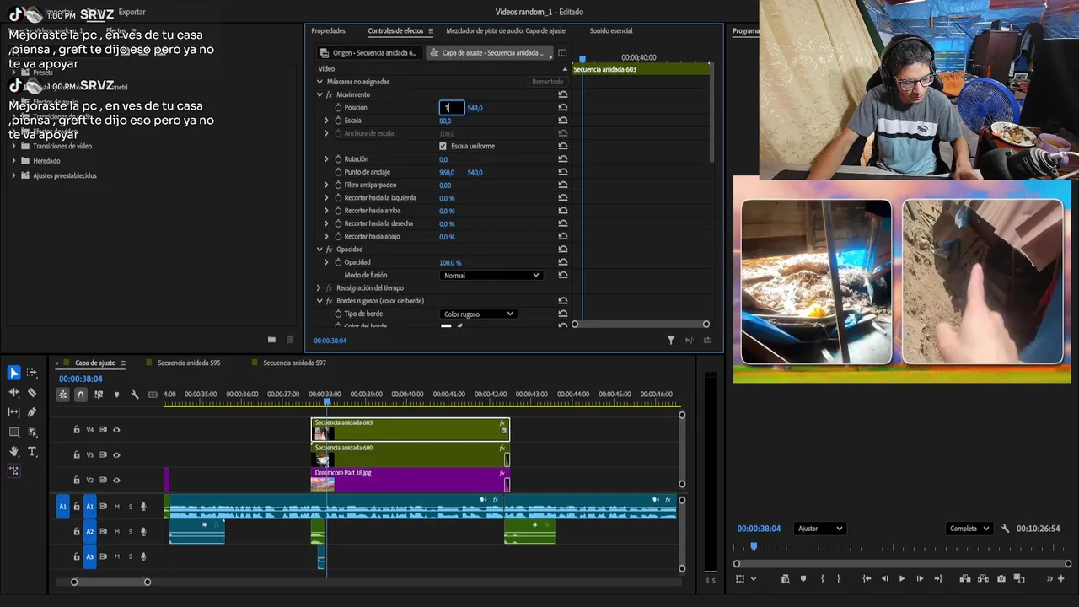1079x607 pixels.
Task: Toggle Escala uniforme checkbox
Action: 443,146
